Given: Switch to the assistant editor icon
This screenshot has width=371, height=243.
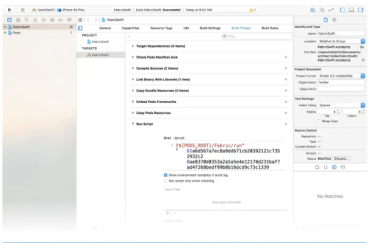Looking at the screenshot, I should click(322, 10).
